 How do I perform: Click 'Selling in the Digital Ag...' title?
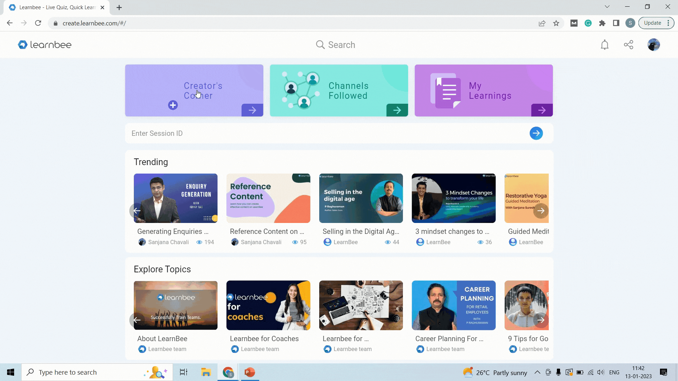coord(361,231)
